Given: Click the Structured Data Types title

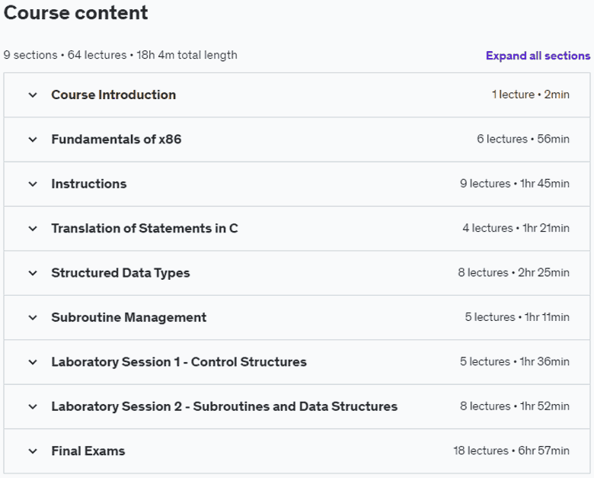Looking at the screenshot, I should [x=120, y=273].
